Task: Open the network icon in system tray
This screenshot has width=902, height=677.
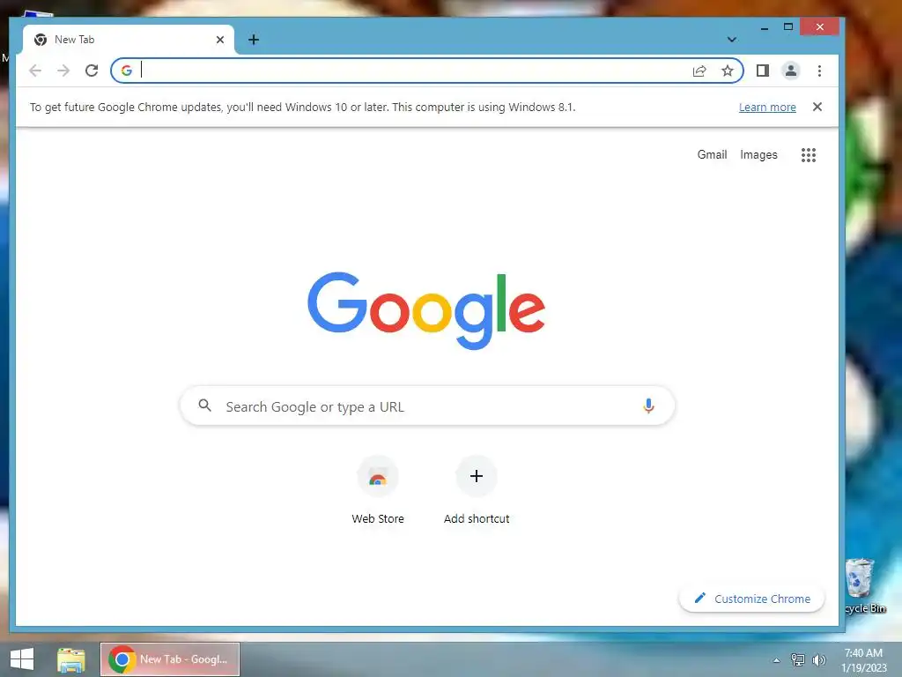Action: tap(798, 659)
